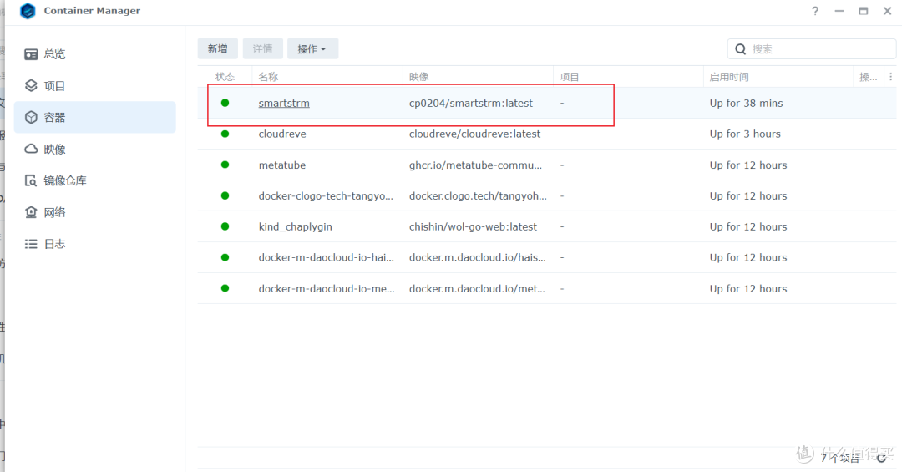Image resolution: width=902 pixels, height=472 pixels.
Task: Open the 镜像仓库 registry section
Action: pos(95,180)
